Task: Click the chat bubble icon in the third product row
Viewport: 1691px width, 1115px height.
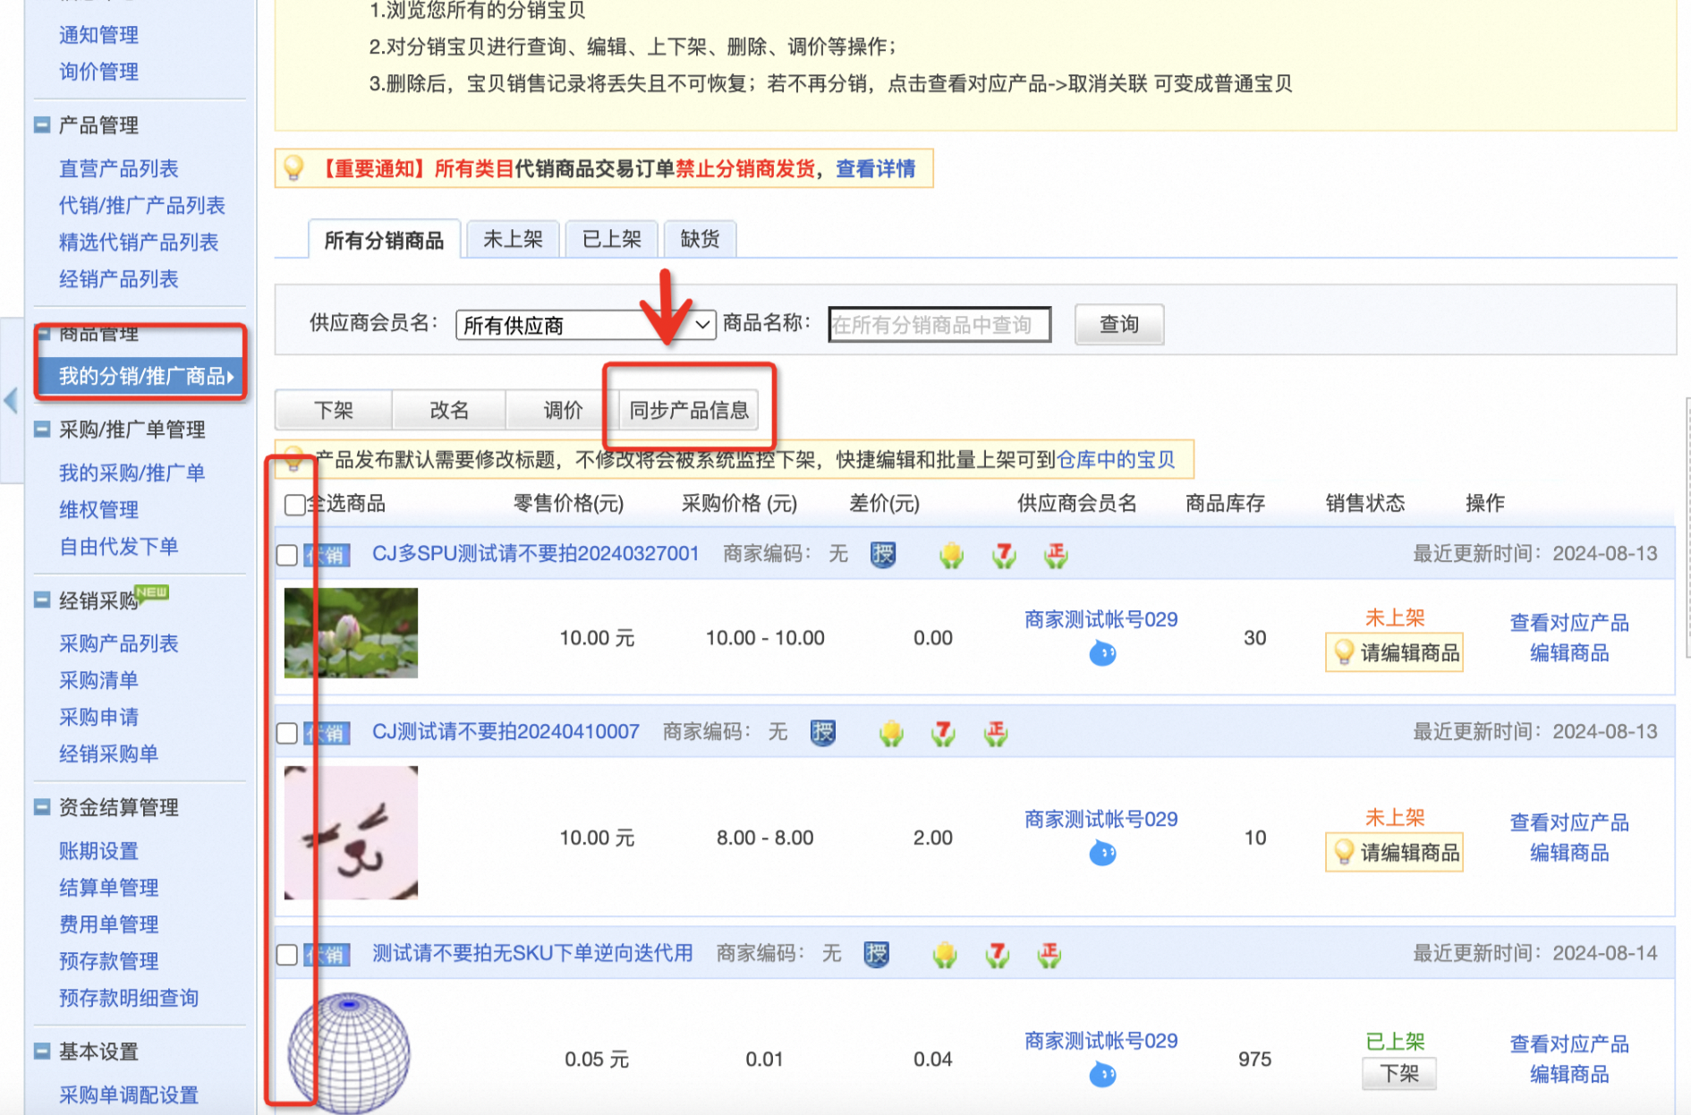Action: click(1102, 1075)
